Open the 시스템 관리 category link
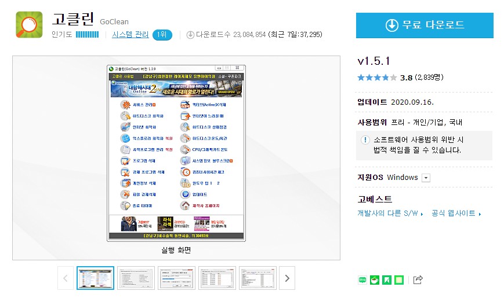The image size is (504, 302). pyautogui.click(x=130, y=35)
